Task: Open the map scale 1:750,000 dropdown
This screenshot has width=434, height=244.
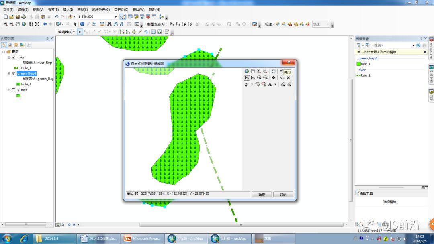Action: click(x=116, y=17)
